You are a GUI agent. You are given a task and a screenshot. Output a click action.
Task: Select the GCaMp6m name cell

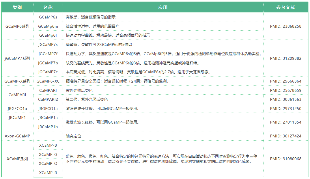coord(48,26)
